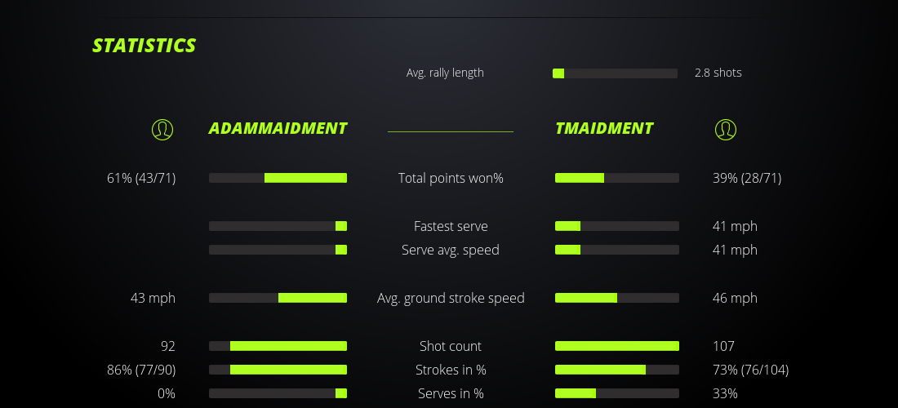Click the 61% (43/71) value
The image size is (898, 408).
[x=141, y=178]
